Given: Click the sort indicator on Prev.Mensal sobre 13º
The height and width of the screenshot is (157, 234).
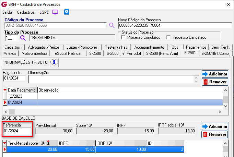Looking at the screenshot, I should (48, 143).
